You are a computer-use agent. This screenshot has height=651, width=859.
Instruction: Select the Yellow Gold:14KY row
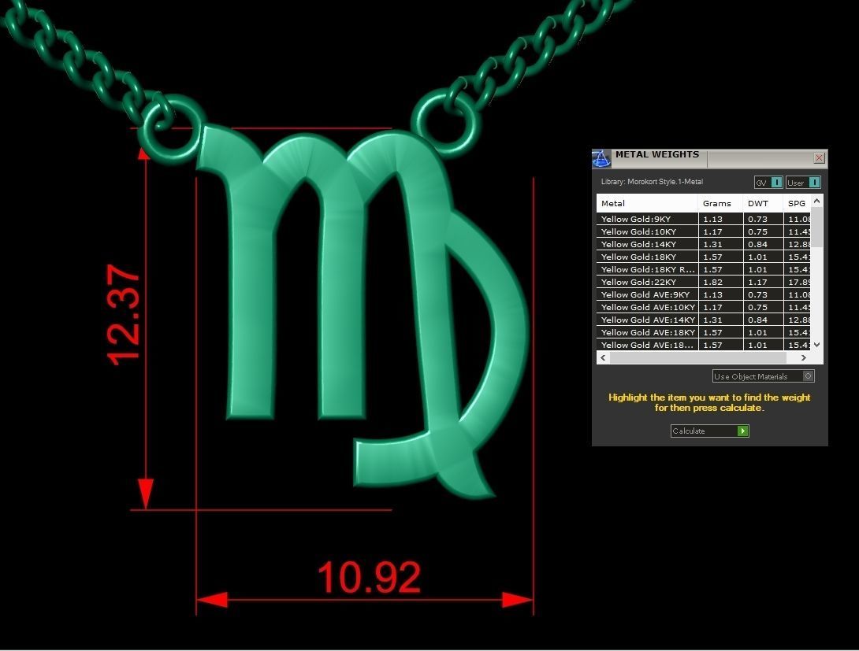(704, 244)
